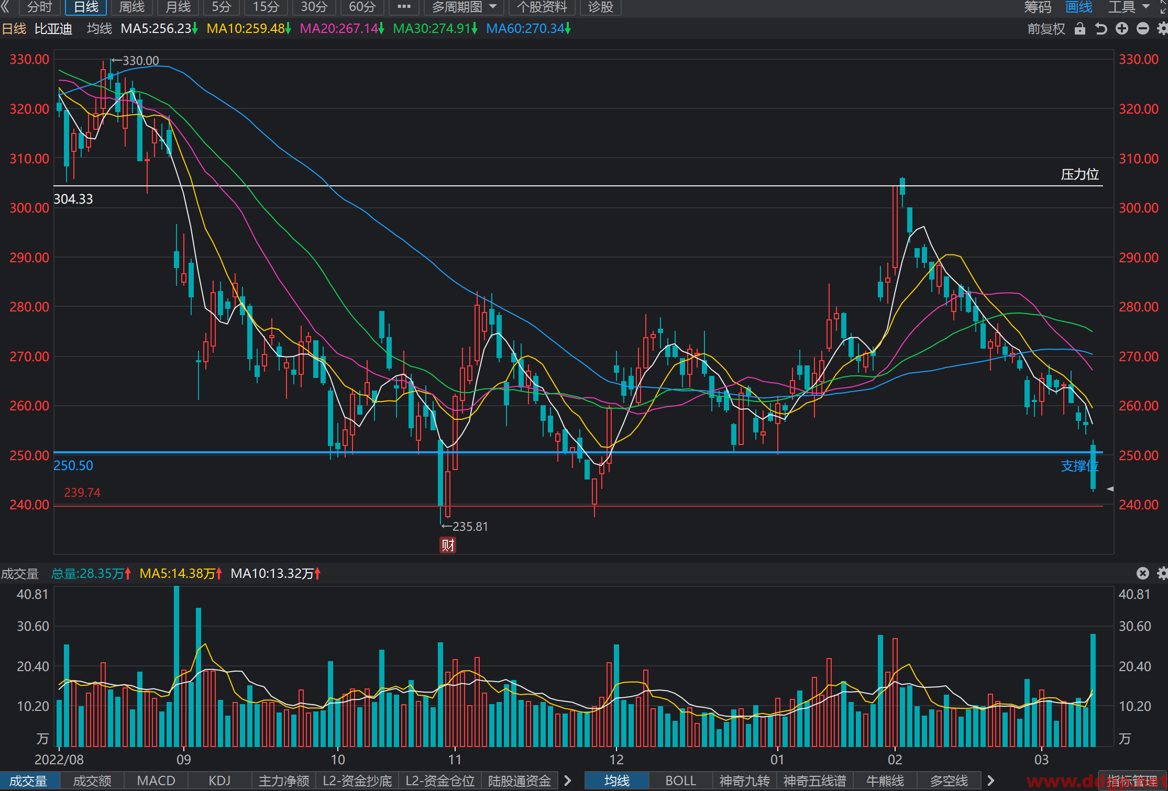Switch to the 周线 weekly tab
Viewport: 1168px width, 791px height.
[x=132, y=7]
